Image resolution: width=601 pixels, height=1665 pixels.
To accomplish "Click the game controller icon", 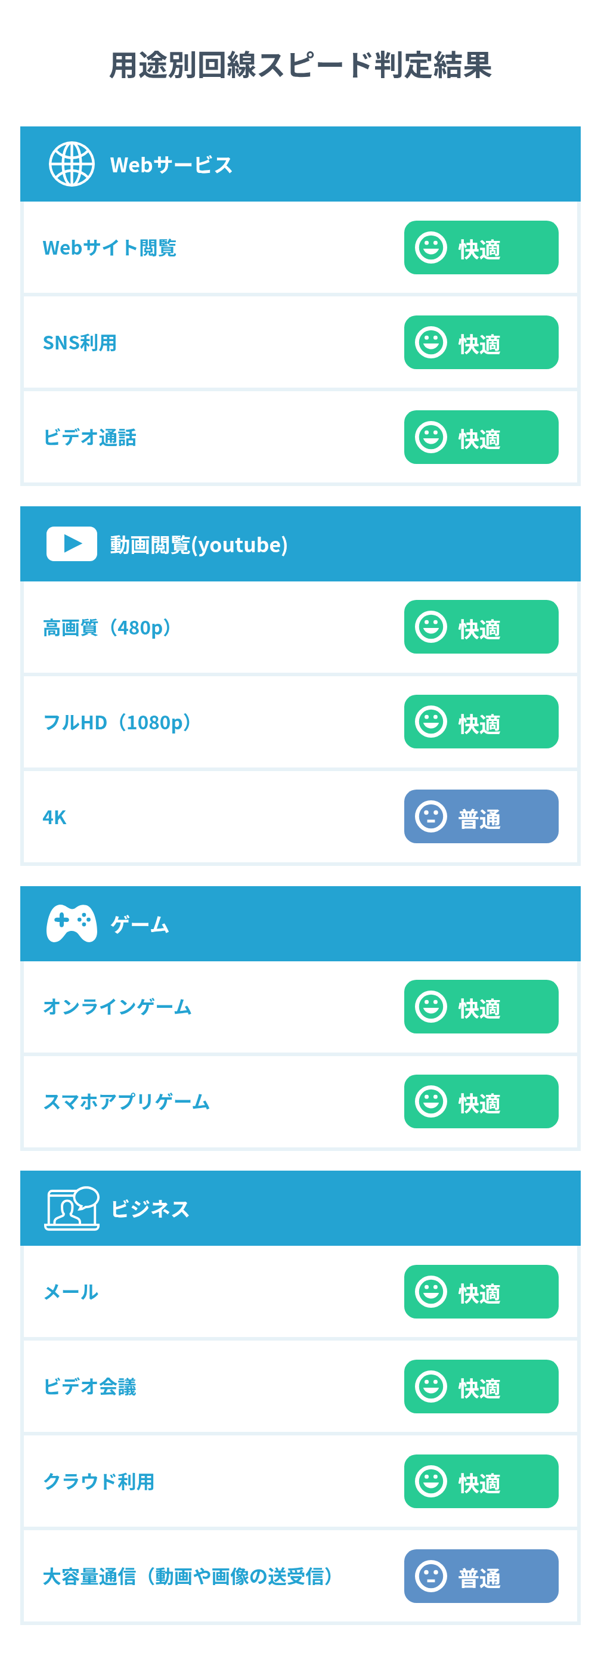I will 72,923.
